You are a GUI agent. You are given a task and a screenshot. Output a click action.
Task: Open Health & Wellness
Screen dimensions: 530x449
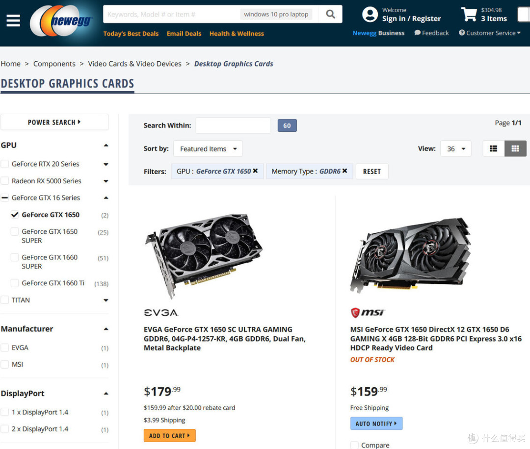tap(237, 33)
